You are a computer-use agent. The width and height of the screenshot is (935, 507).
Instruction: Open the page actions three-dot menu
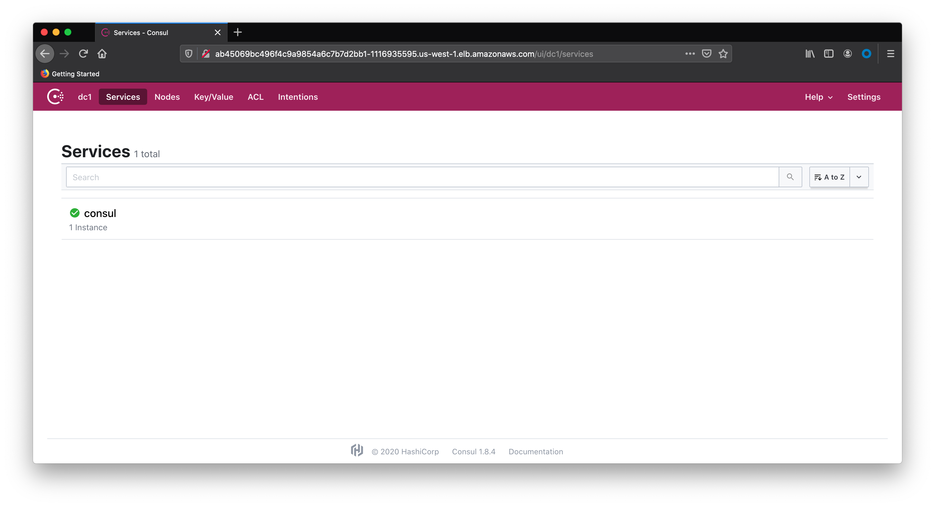[x=690, y=54]
